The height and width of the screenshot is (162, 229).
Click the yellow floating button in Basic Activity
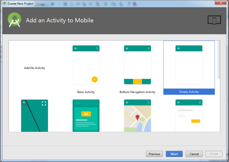coord(95,79)
